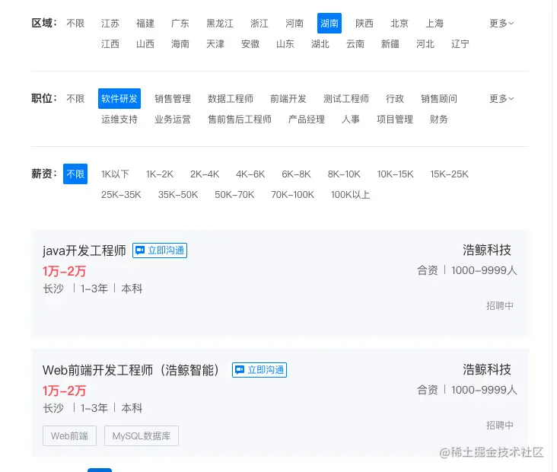
Task: Select 河南 region filter
Action: (x=294, y=24)
